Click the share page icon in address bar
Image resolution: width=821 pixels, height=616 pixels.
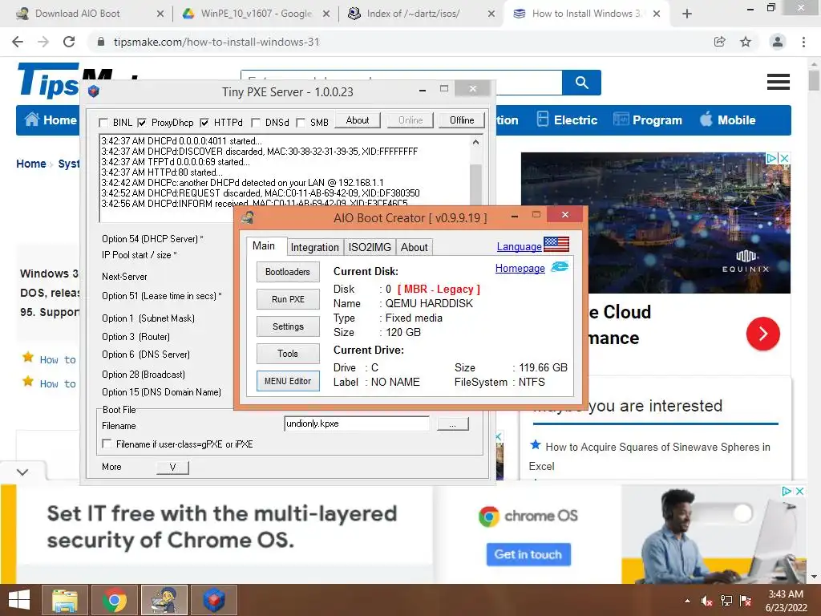point(719,42)
